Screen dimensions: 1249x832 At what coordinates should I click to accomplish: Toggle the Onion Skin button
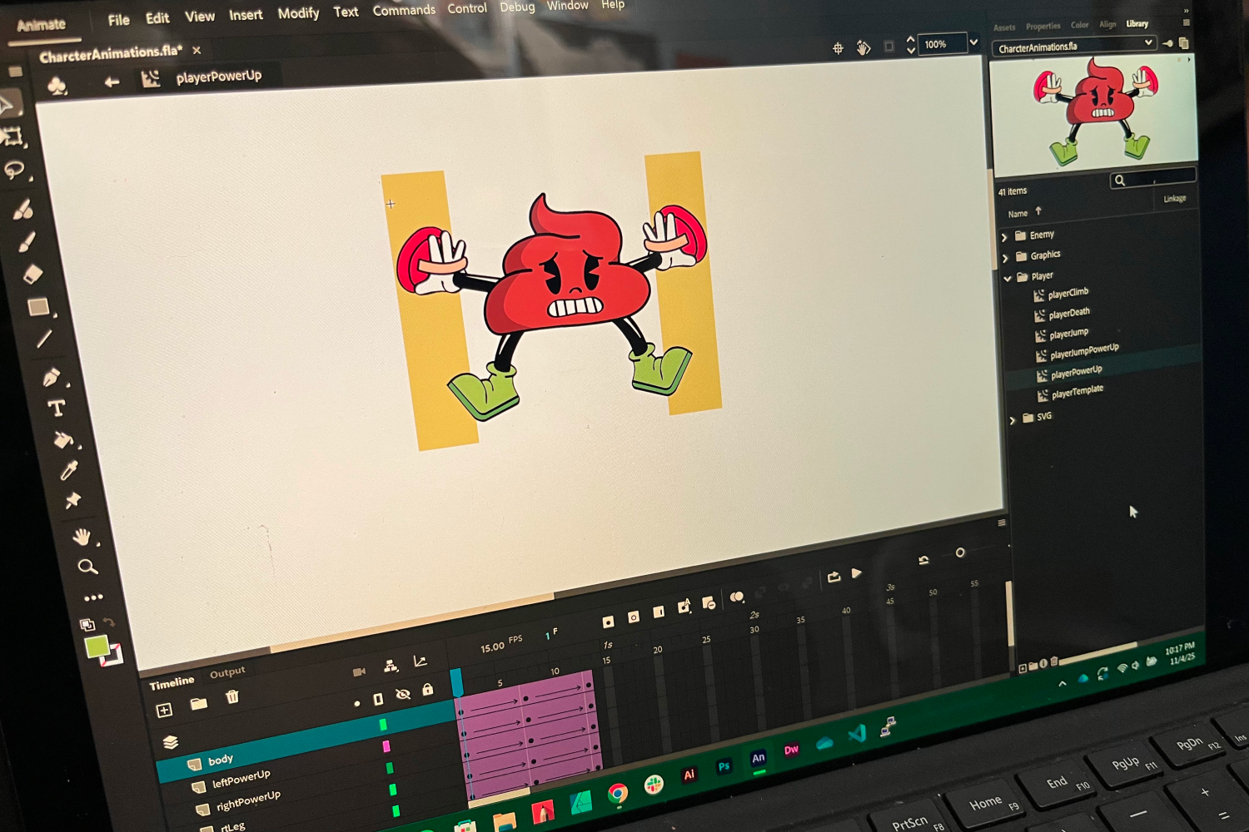[x=737, y=597]
